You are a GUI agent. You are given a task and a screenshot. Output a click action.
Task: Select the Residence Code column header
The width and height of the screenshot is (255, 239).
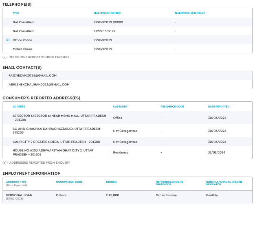[x=172, y=107]
